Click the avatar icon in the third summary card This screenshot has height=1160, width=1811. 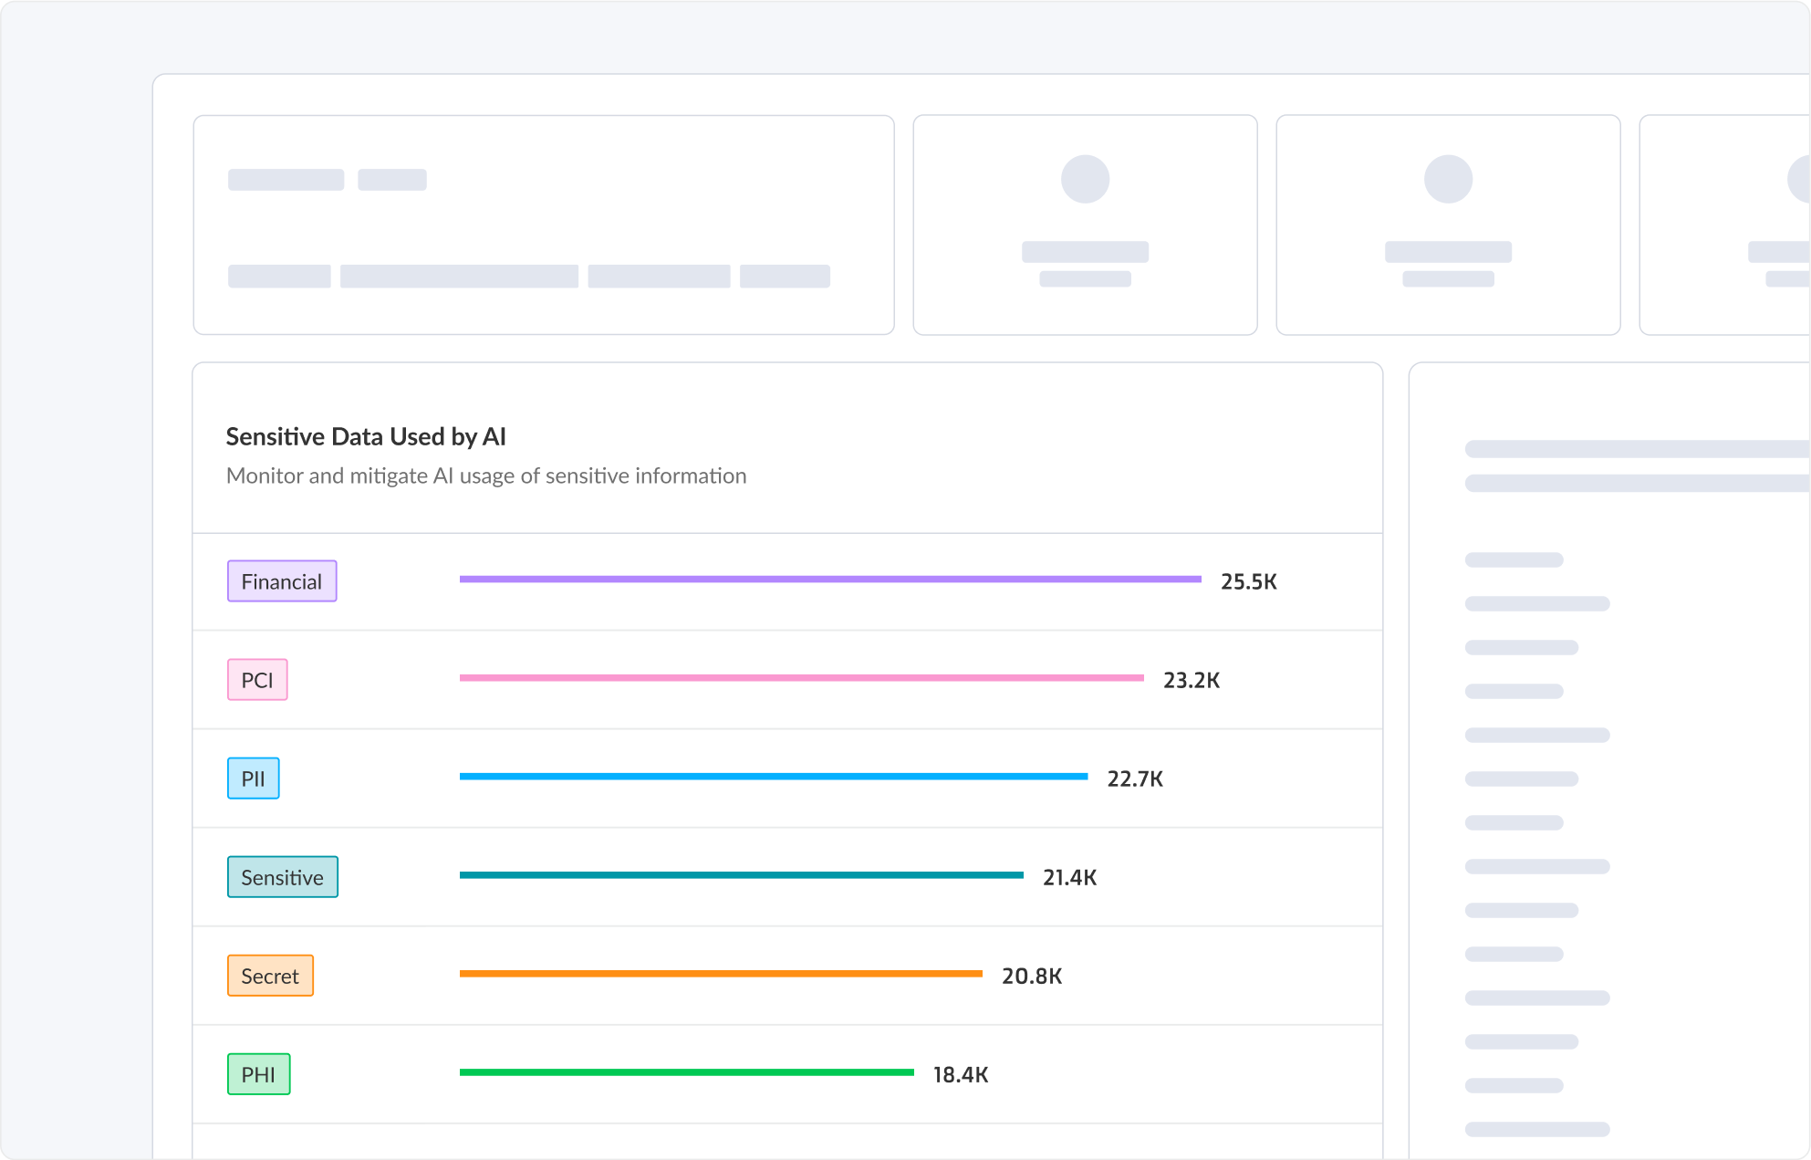click(1448, 180)
